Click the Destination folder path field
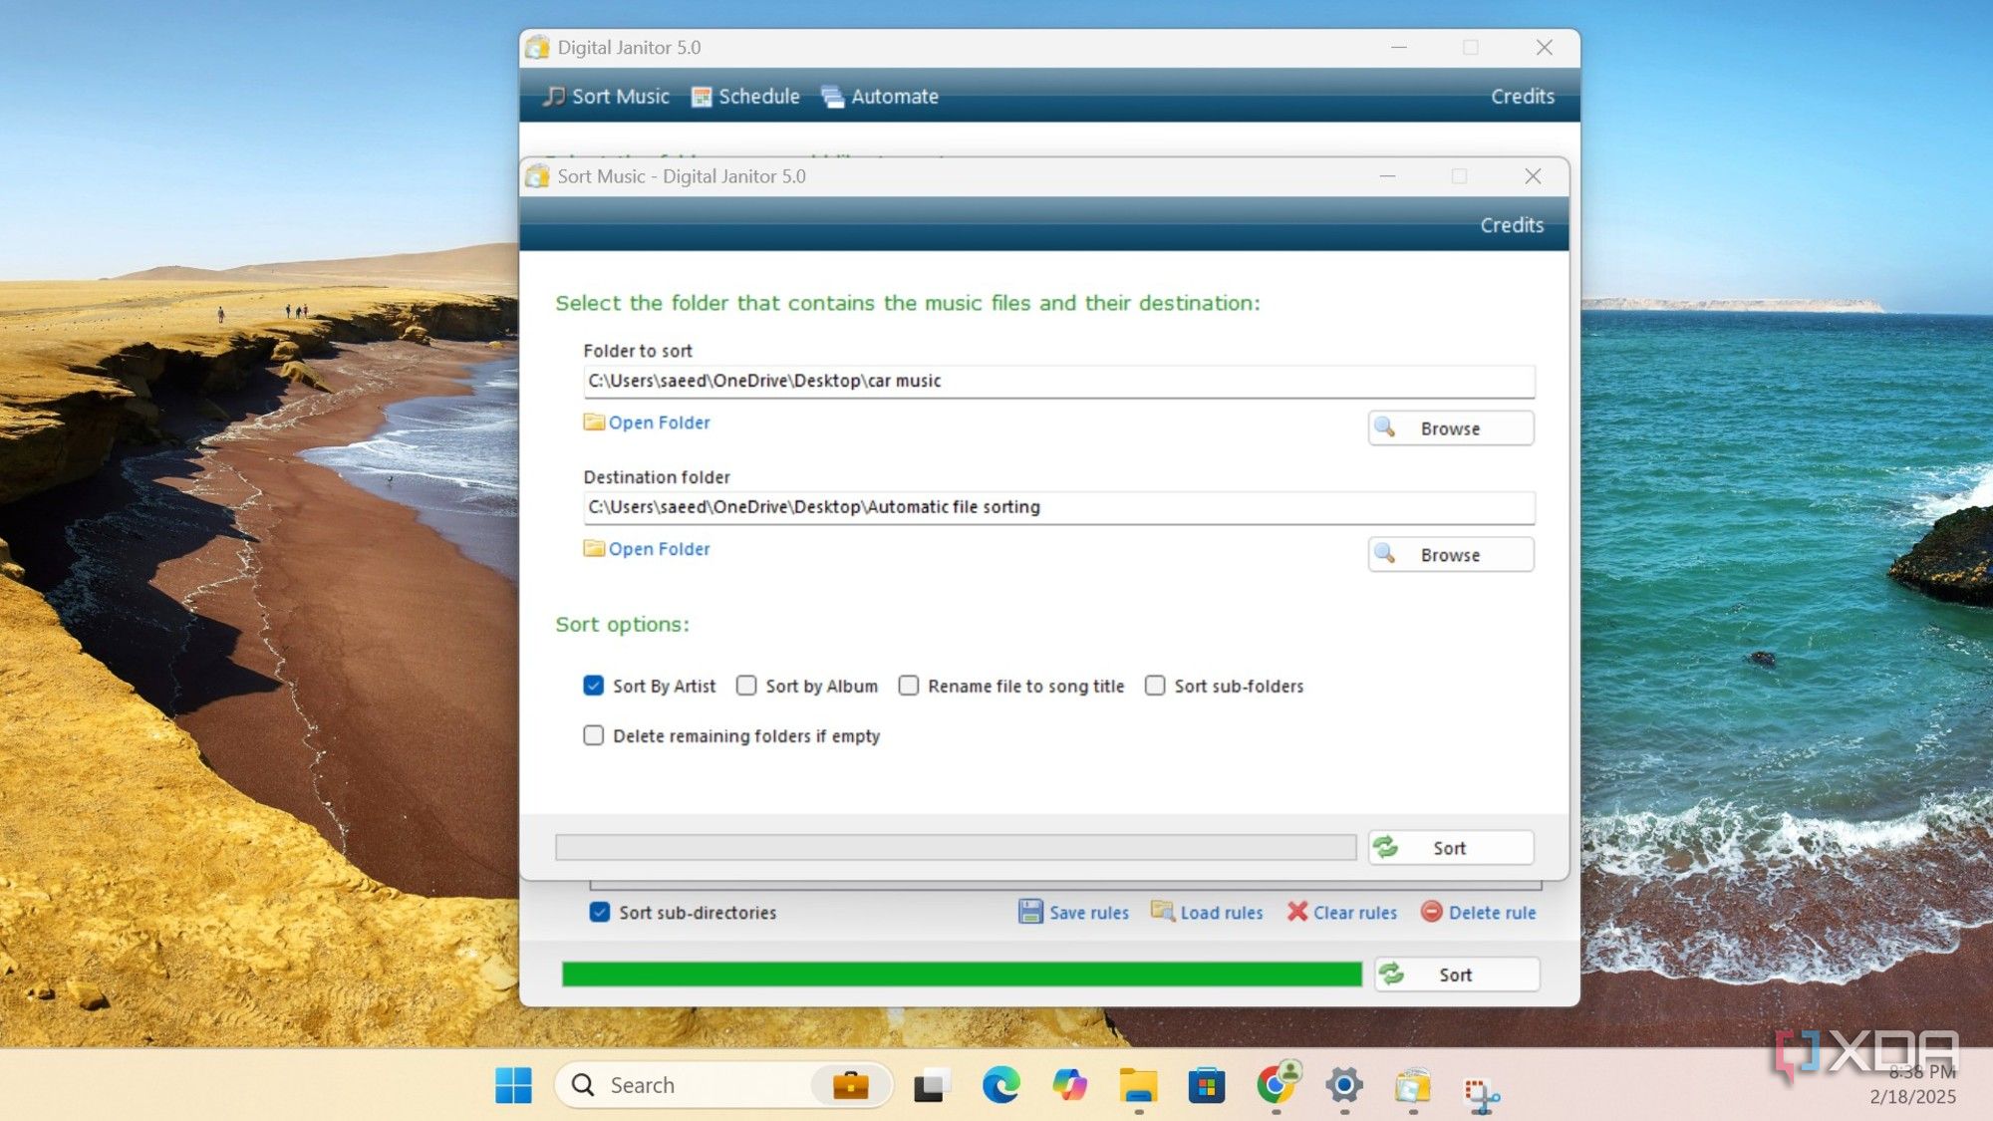This screenshot has width=1993, height=1121. pos(1058,507)
